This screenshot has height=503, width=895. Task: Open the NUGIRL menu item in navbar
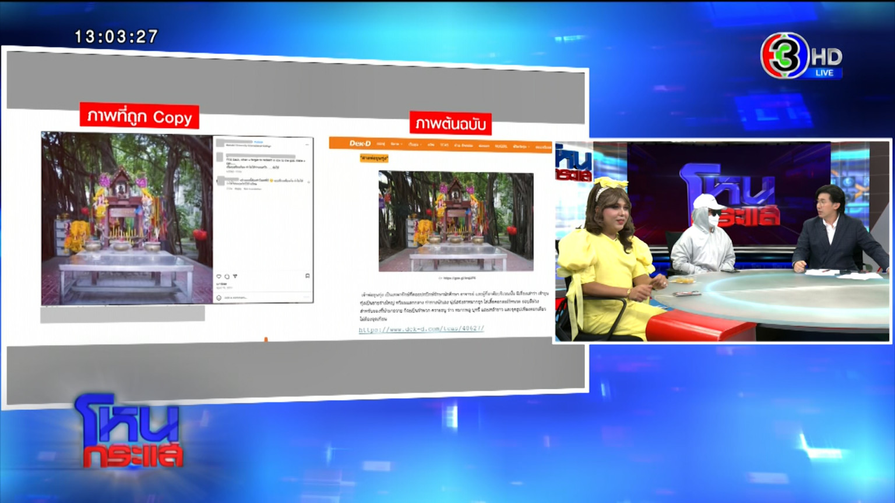501,146
